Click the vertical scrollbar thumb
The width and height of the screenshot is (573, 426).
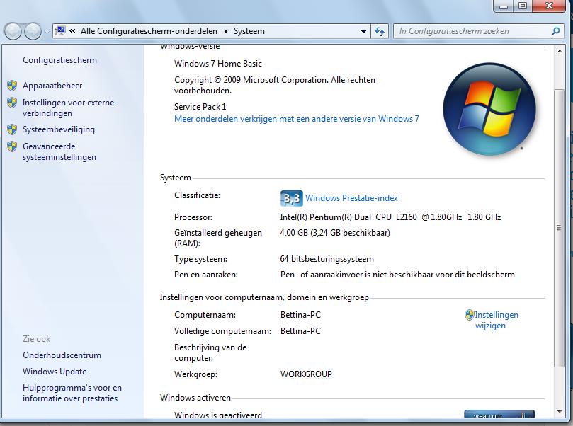tap(559, 228)
